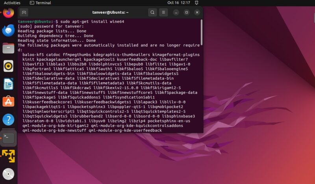Click the notification bell icon

coord(196,3)
